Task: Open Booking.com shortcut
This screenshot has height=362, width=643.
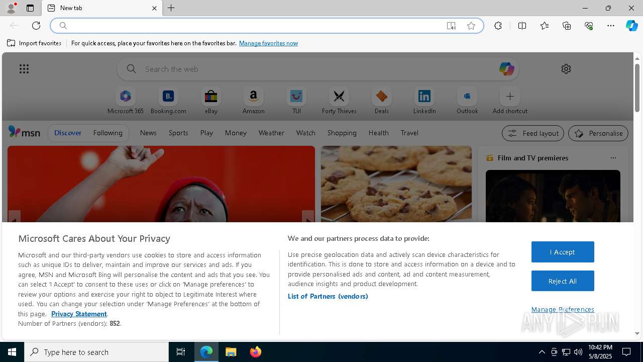Action: [168, 101]
